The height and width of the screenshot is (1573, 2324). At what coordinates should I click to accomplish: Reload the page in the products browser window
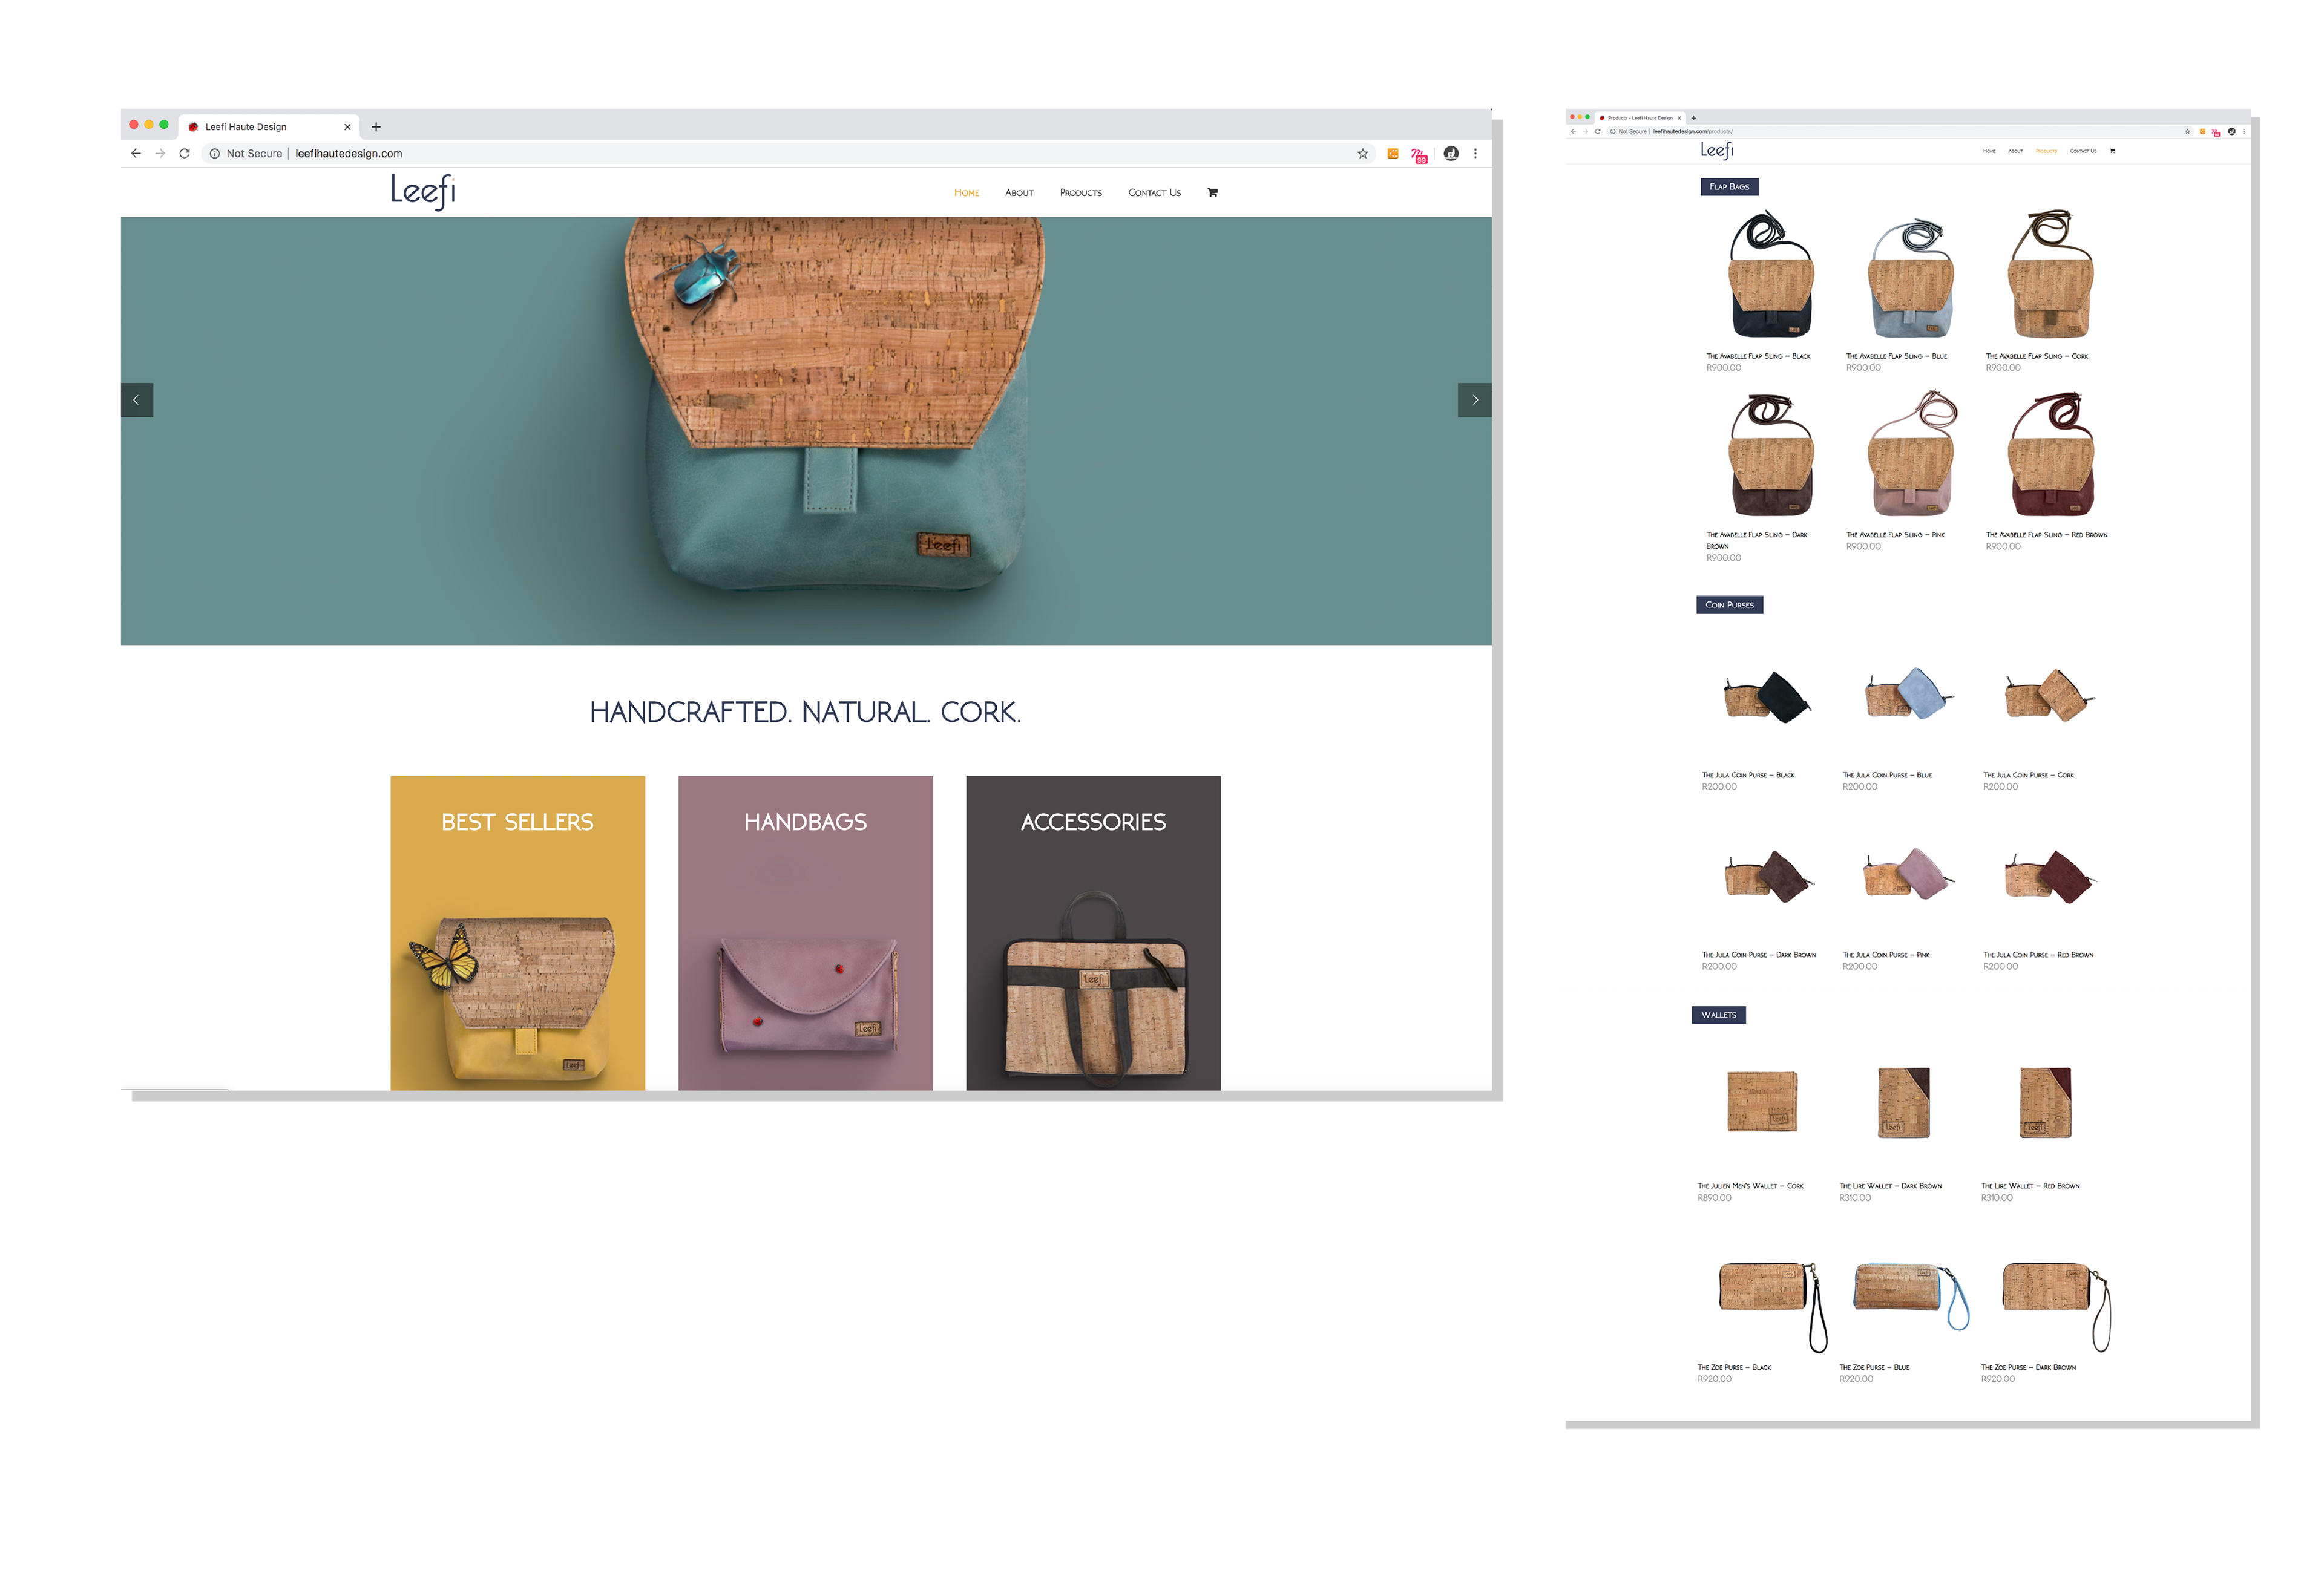(x=1597, y=131)
